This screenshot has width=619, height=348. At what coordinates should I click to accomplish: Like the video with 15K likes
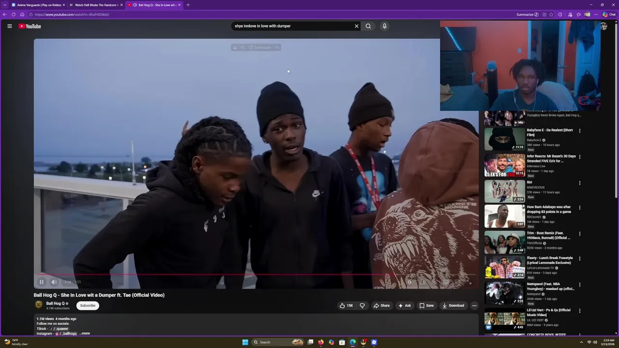point(346,305)
